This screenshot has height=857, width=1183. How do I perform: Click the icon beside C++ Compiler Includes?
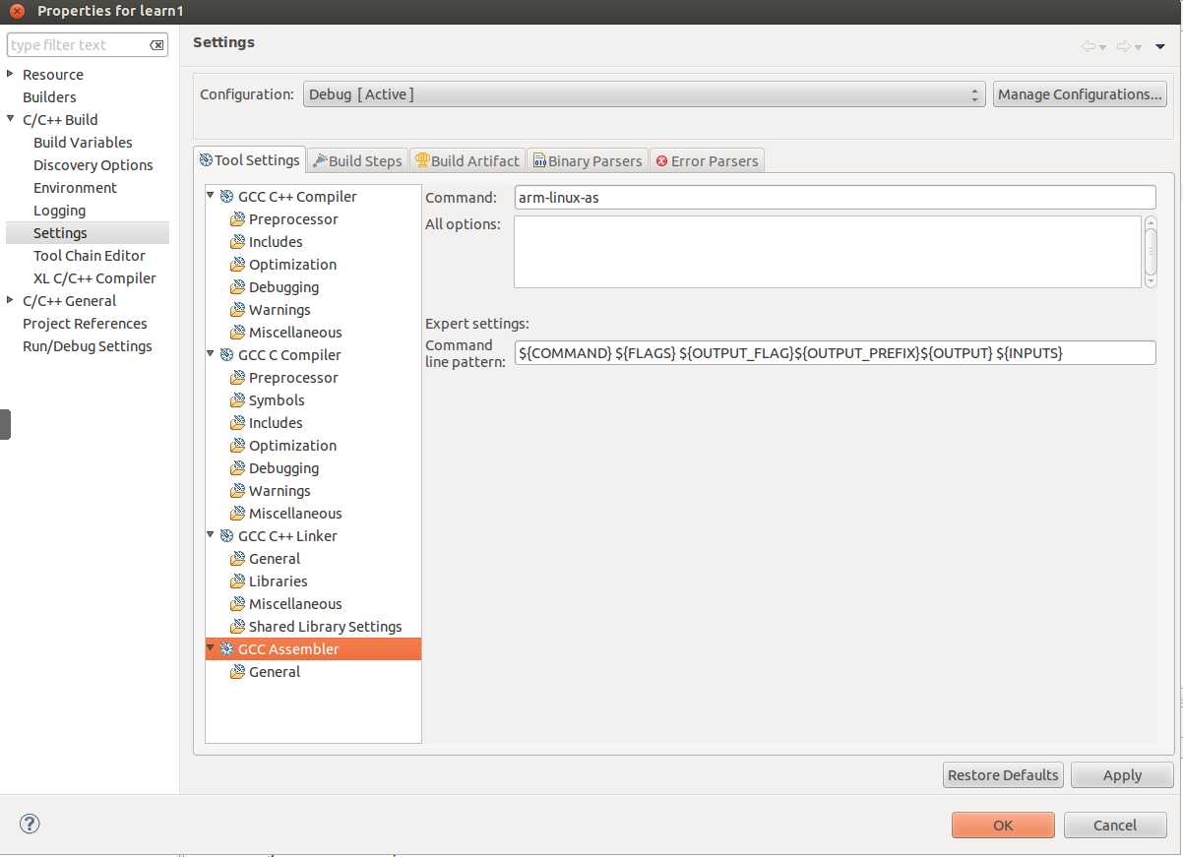[x=237, y=242]
